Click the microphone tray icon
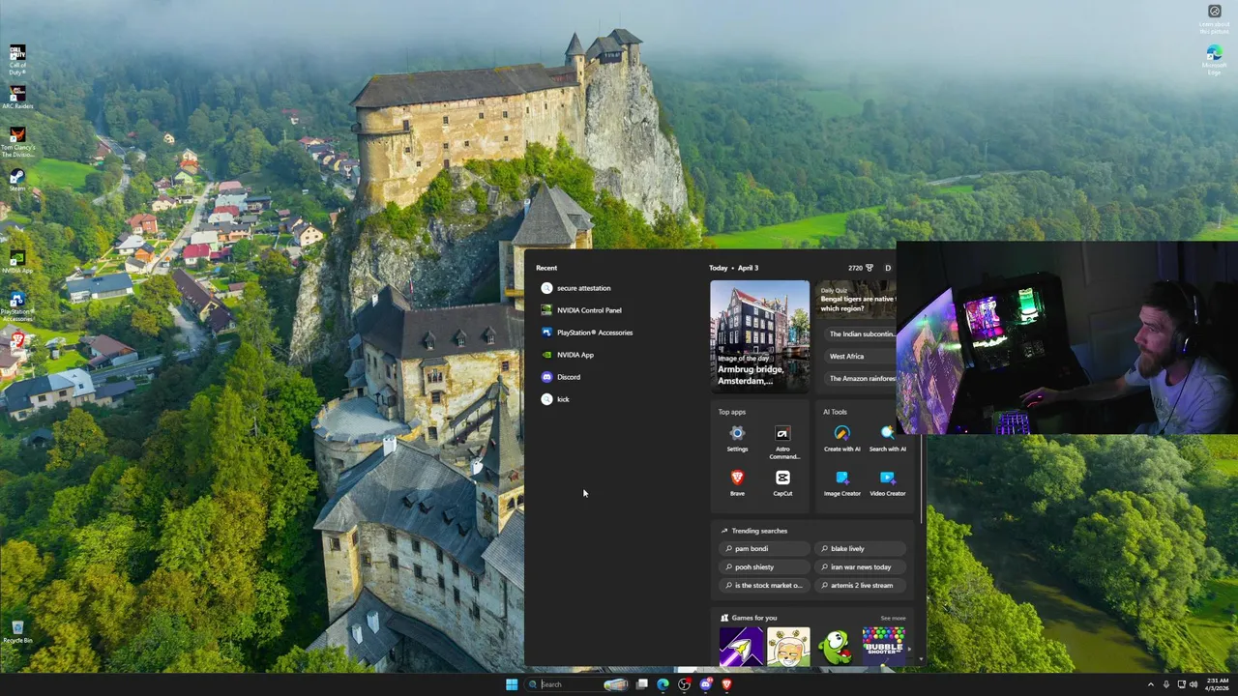The image size is (1238, 696). (x=1166, y=684)
